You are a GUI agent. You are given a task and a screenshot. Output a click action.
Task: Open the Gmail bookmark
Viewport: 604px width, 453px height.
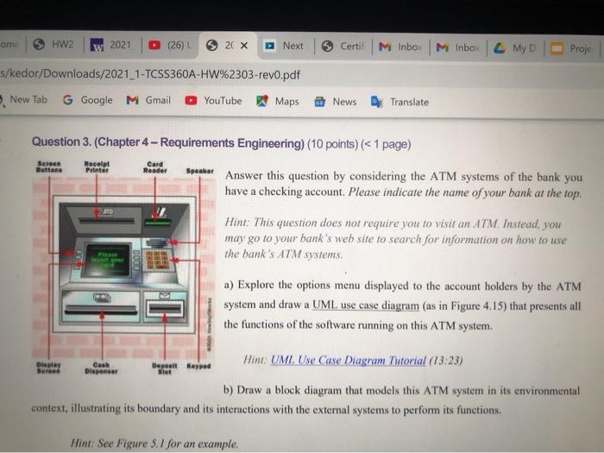pos(148,100)
